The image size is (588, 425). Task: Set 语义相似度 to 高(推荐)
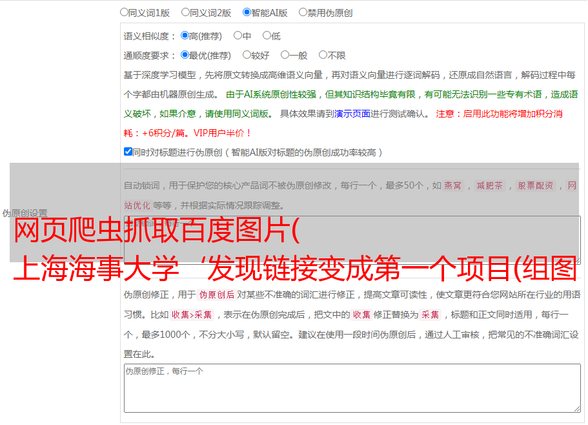coord(185,36)
